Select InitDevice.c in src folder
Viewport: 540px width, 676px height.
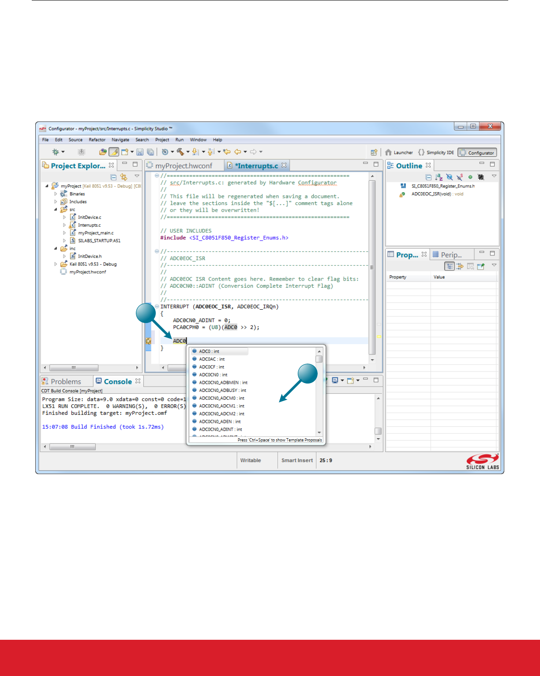pyautogui.click(x=90, y=217)
